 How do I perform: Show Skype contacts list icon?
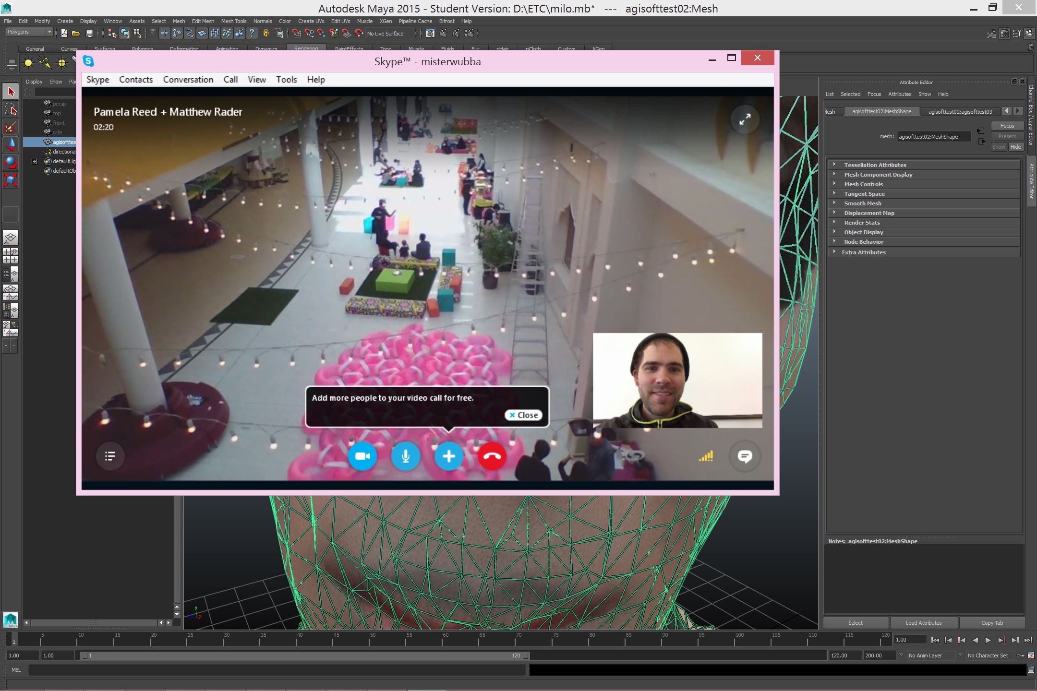click(110, 456)
